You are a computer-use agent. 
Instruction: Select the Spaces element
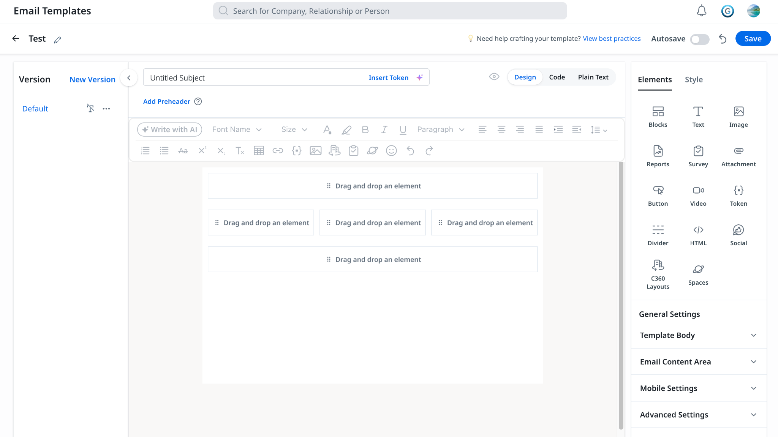point(698,275)
